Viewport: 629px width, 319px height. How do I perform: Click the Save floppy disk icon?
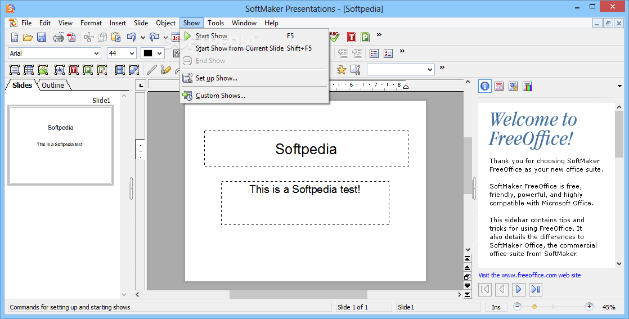(x=41, y=37)
